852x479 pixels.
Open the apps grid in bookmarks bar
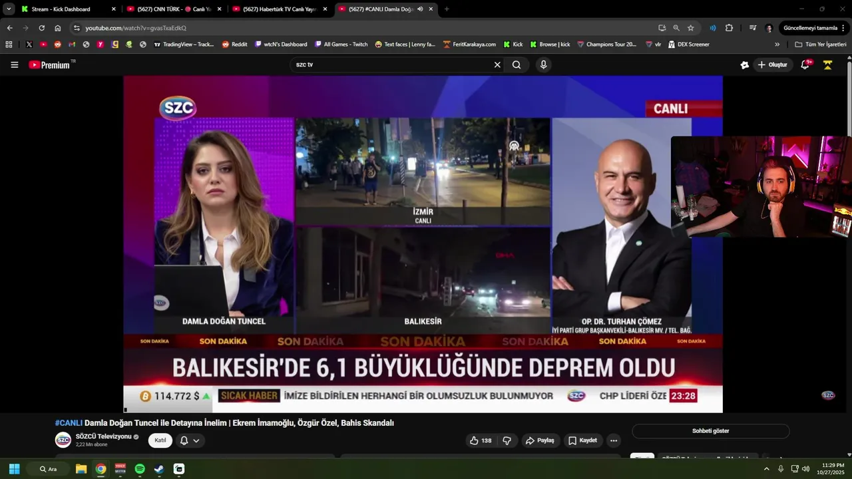9,45
